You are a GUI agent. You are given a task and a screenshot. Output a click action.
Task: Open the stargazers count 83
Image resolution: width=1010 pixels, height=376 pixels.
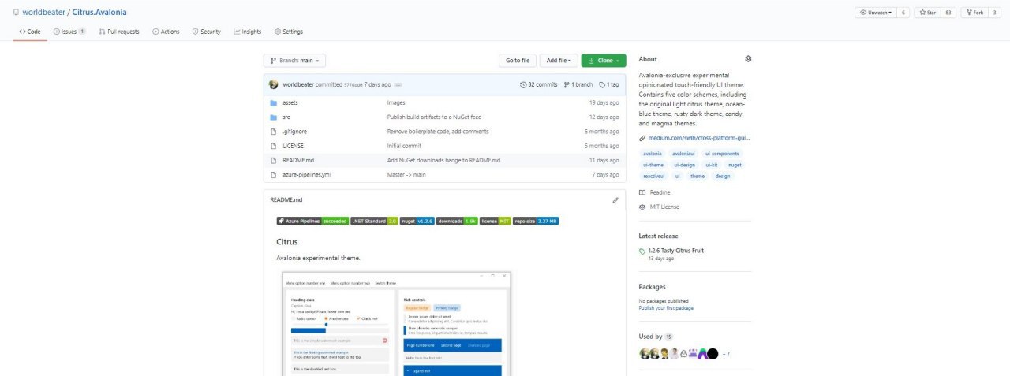pos(948,13)
